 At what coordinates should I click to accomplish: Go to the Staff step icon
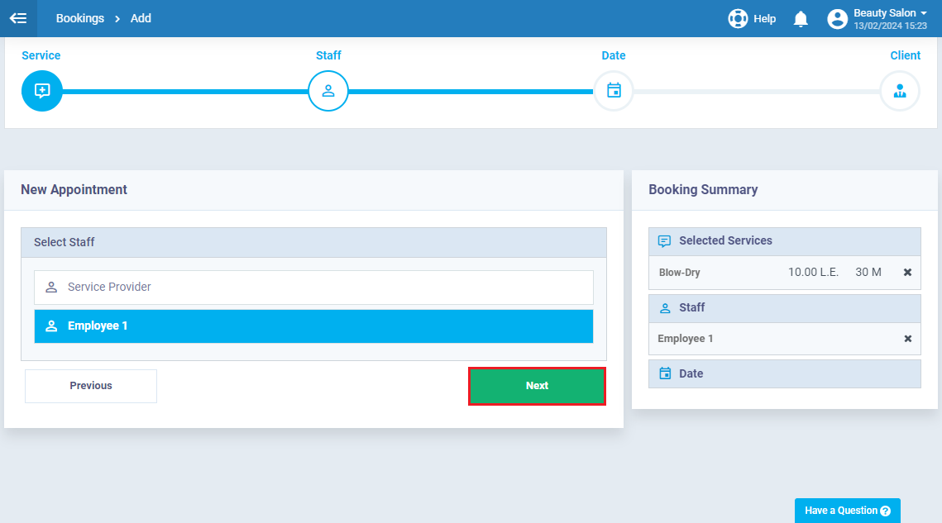point(328,91)
